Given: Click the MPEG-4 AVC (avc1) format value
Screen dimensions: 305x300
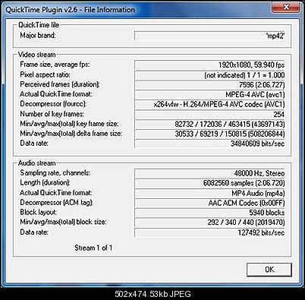Looking at the screenshot, I should pos(209,95).
